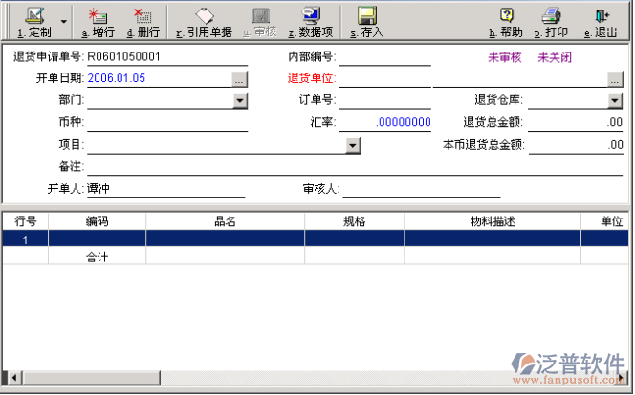Open the 数据项 data items icon
This screenshot has width=635, height=395.
point(311,16)
